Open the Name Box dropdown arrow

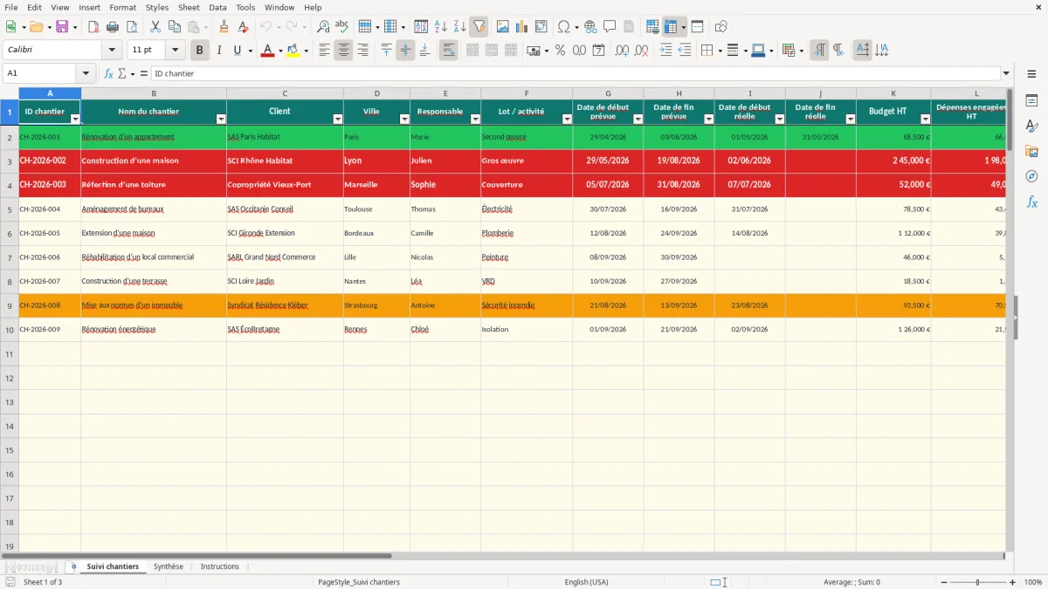click(86, 73)
